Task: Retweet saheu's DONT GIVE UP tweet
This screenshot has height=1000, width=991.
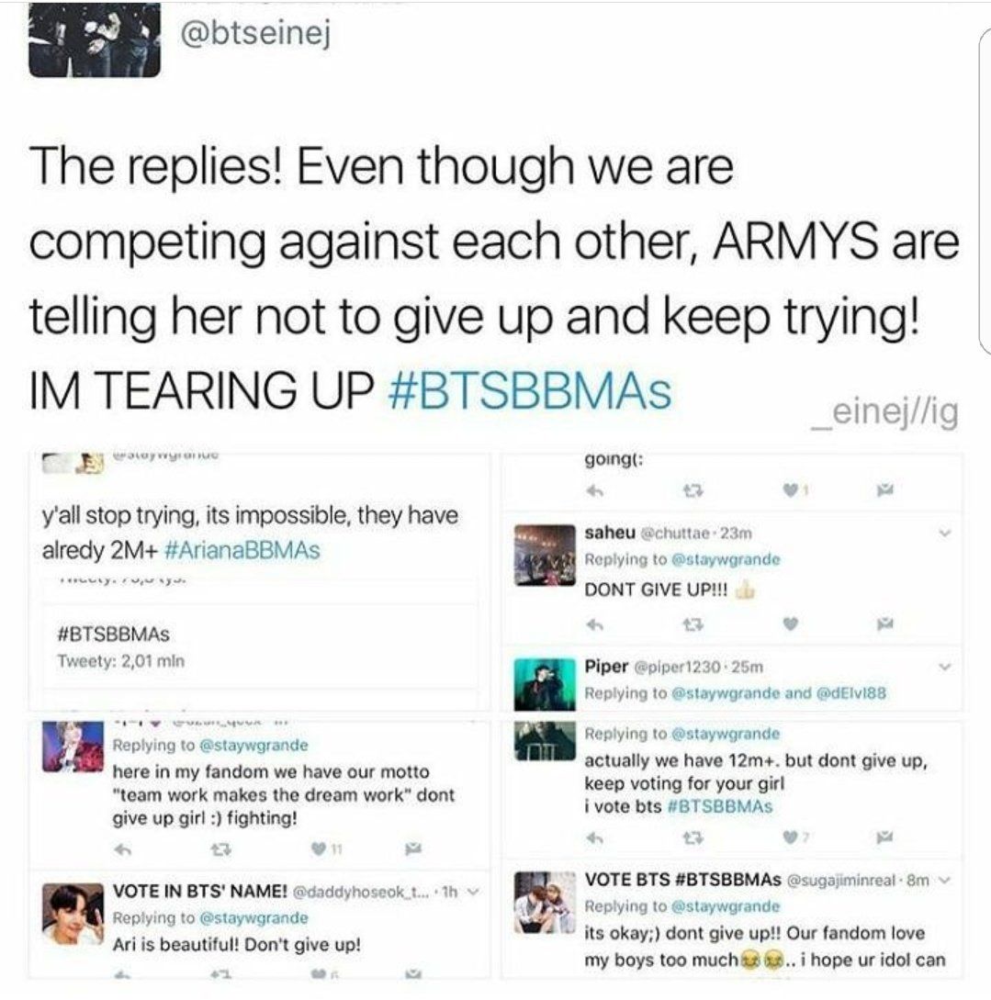Action: click(x=693, y=625)
